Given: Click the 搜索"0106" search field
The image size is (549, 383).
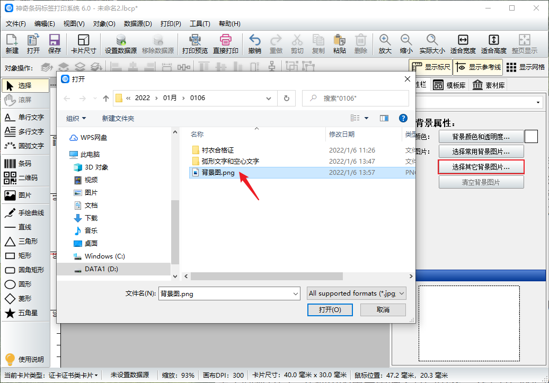Looking at the screenshot, I should (356, 99).
